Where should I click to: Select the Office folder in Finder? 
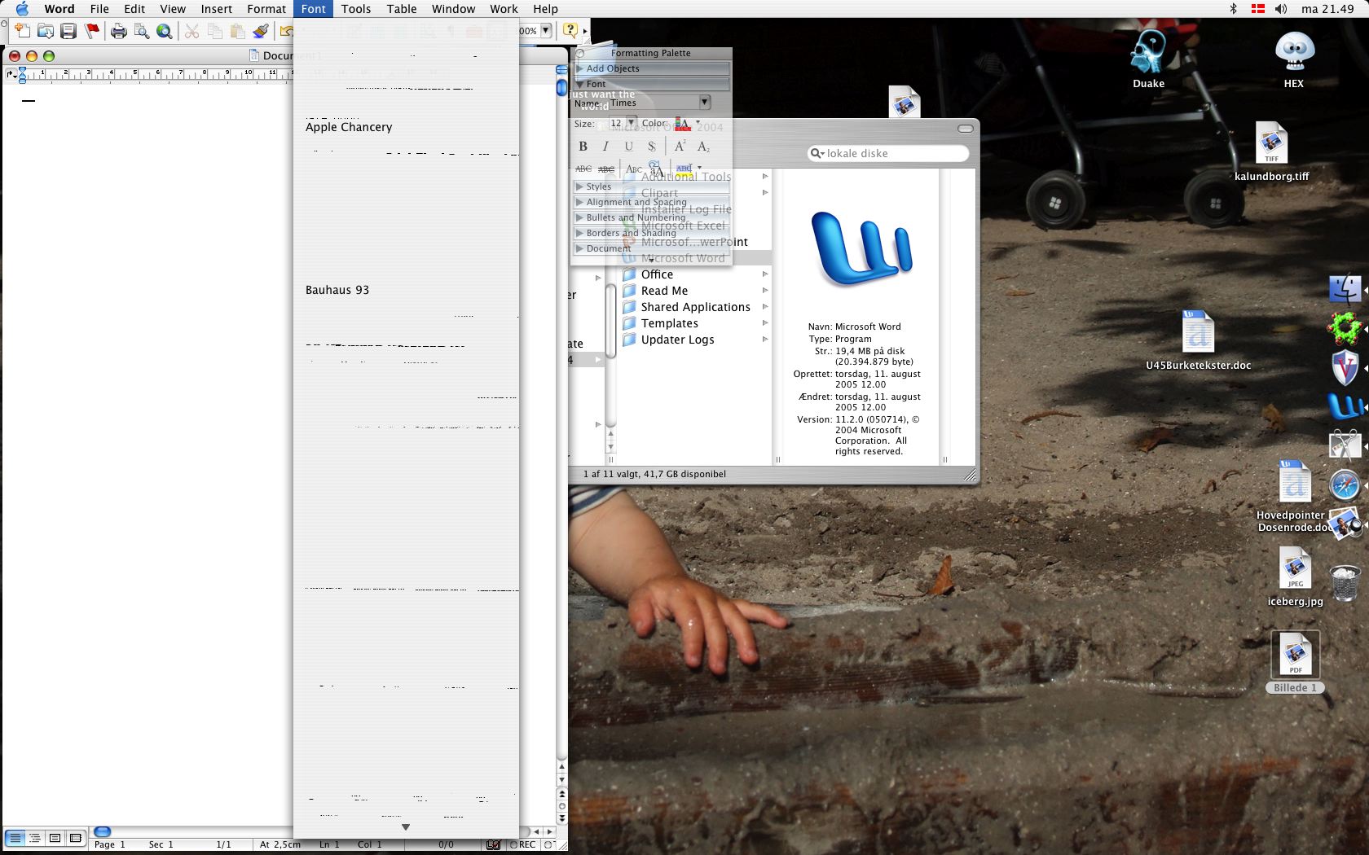coord(657,274)
